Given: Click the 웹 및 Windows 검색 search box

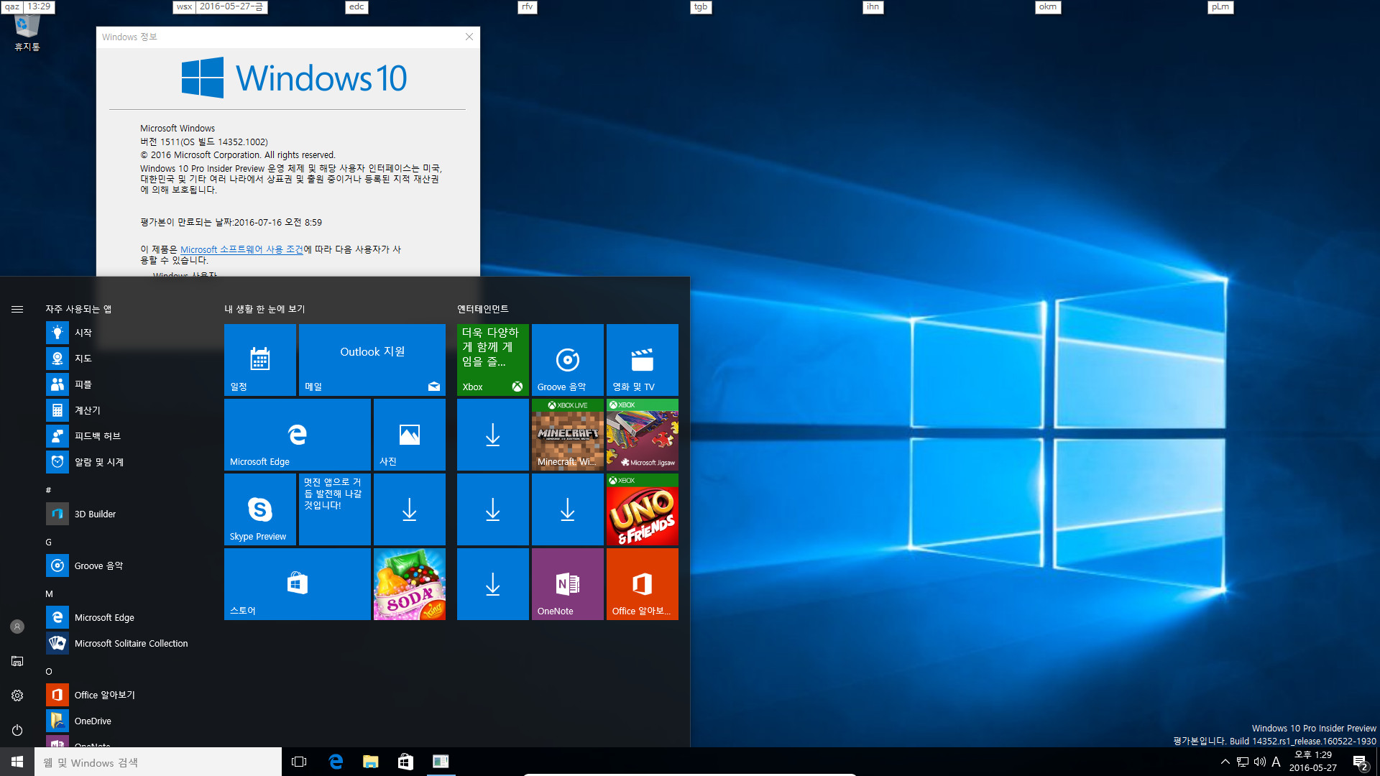Looking at the screenshot, I should coord(158,762).
